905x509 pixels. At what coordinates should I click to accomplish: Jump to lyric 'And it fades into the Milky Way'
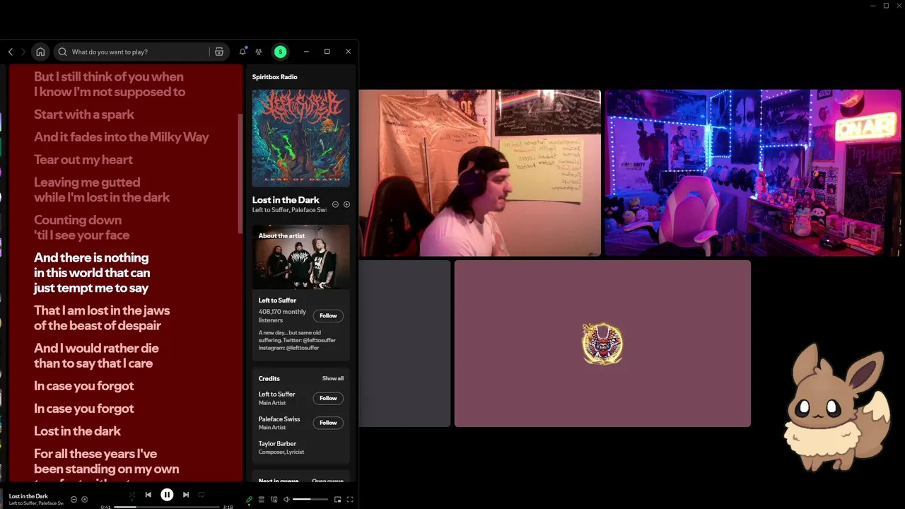click(122, 137)
